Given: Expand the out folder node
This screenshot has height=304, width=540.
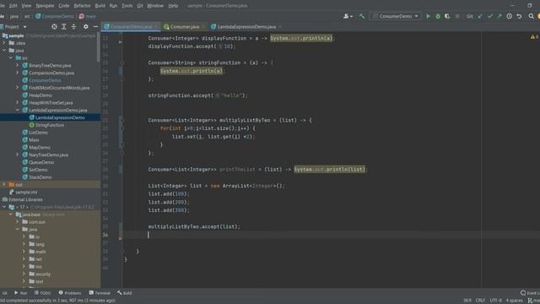Looking at the screenshot, I should [4, 185].
